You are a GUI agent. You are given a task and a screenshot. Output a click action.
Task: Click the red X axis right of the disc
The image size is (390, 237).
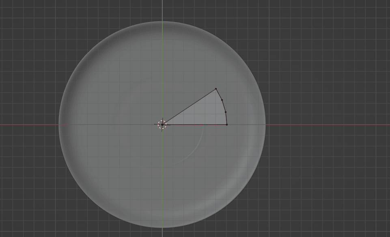coord(325,124)
